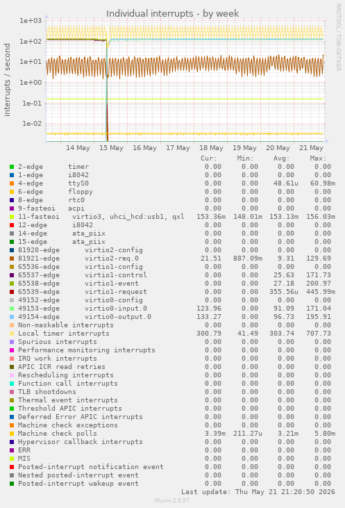This screenshot has width=345, height=508.
Task: Click the Max: column header
Action: [318, 158]
